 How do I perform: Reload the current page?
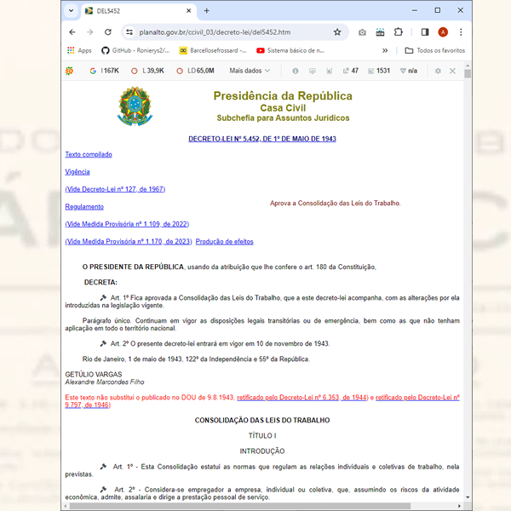click(108, 32)
